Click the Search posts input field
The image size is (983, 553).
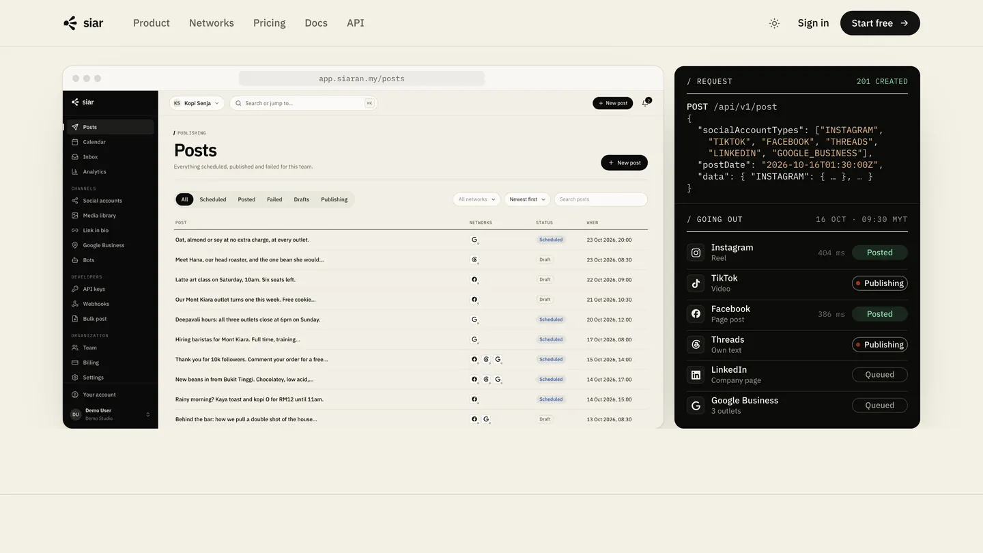pyautogui.click(x=601, y=199)
